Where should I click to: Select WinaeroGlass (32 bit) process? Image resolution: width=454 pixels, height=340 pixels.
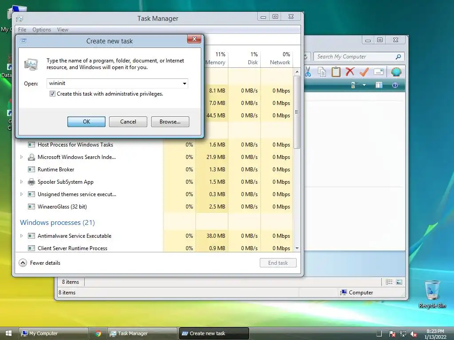[62, 207]
